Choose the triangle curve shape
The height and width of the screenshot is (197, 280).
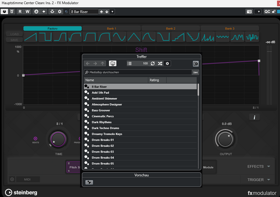pyautogui.click(x=134, y=37)
